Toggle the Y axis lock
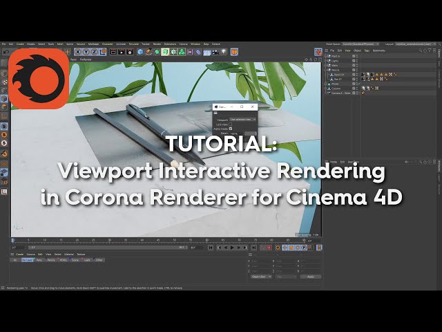The image size is (442, 332). pos(86,52)
